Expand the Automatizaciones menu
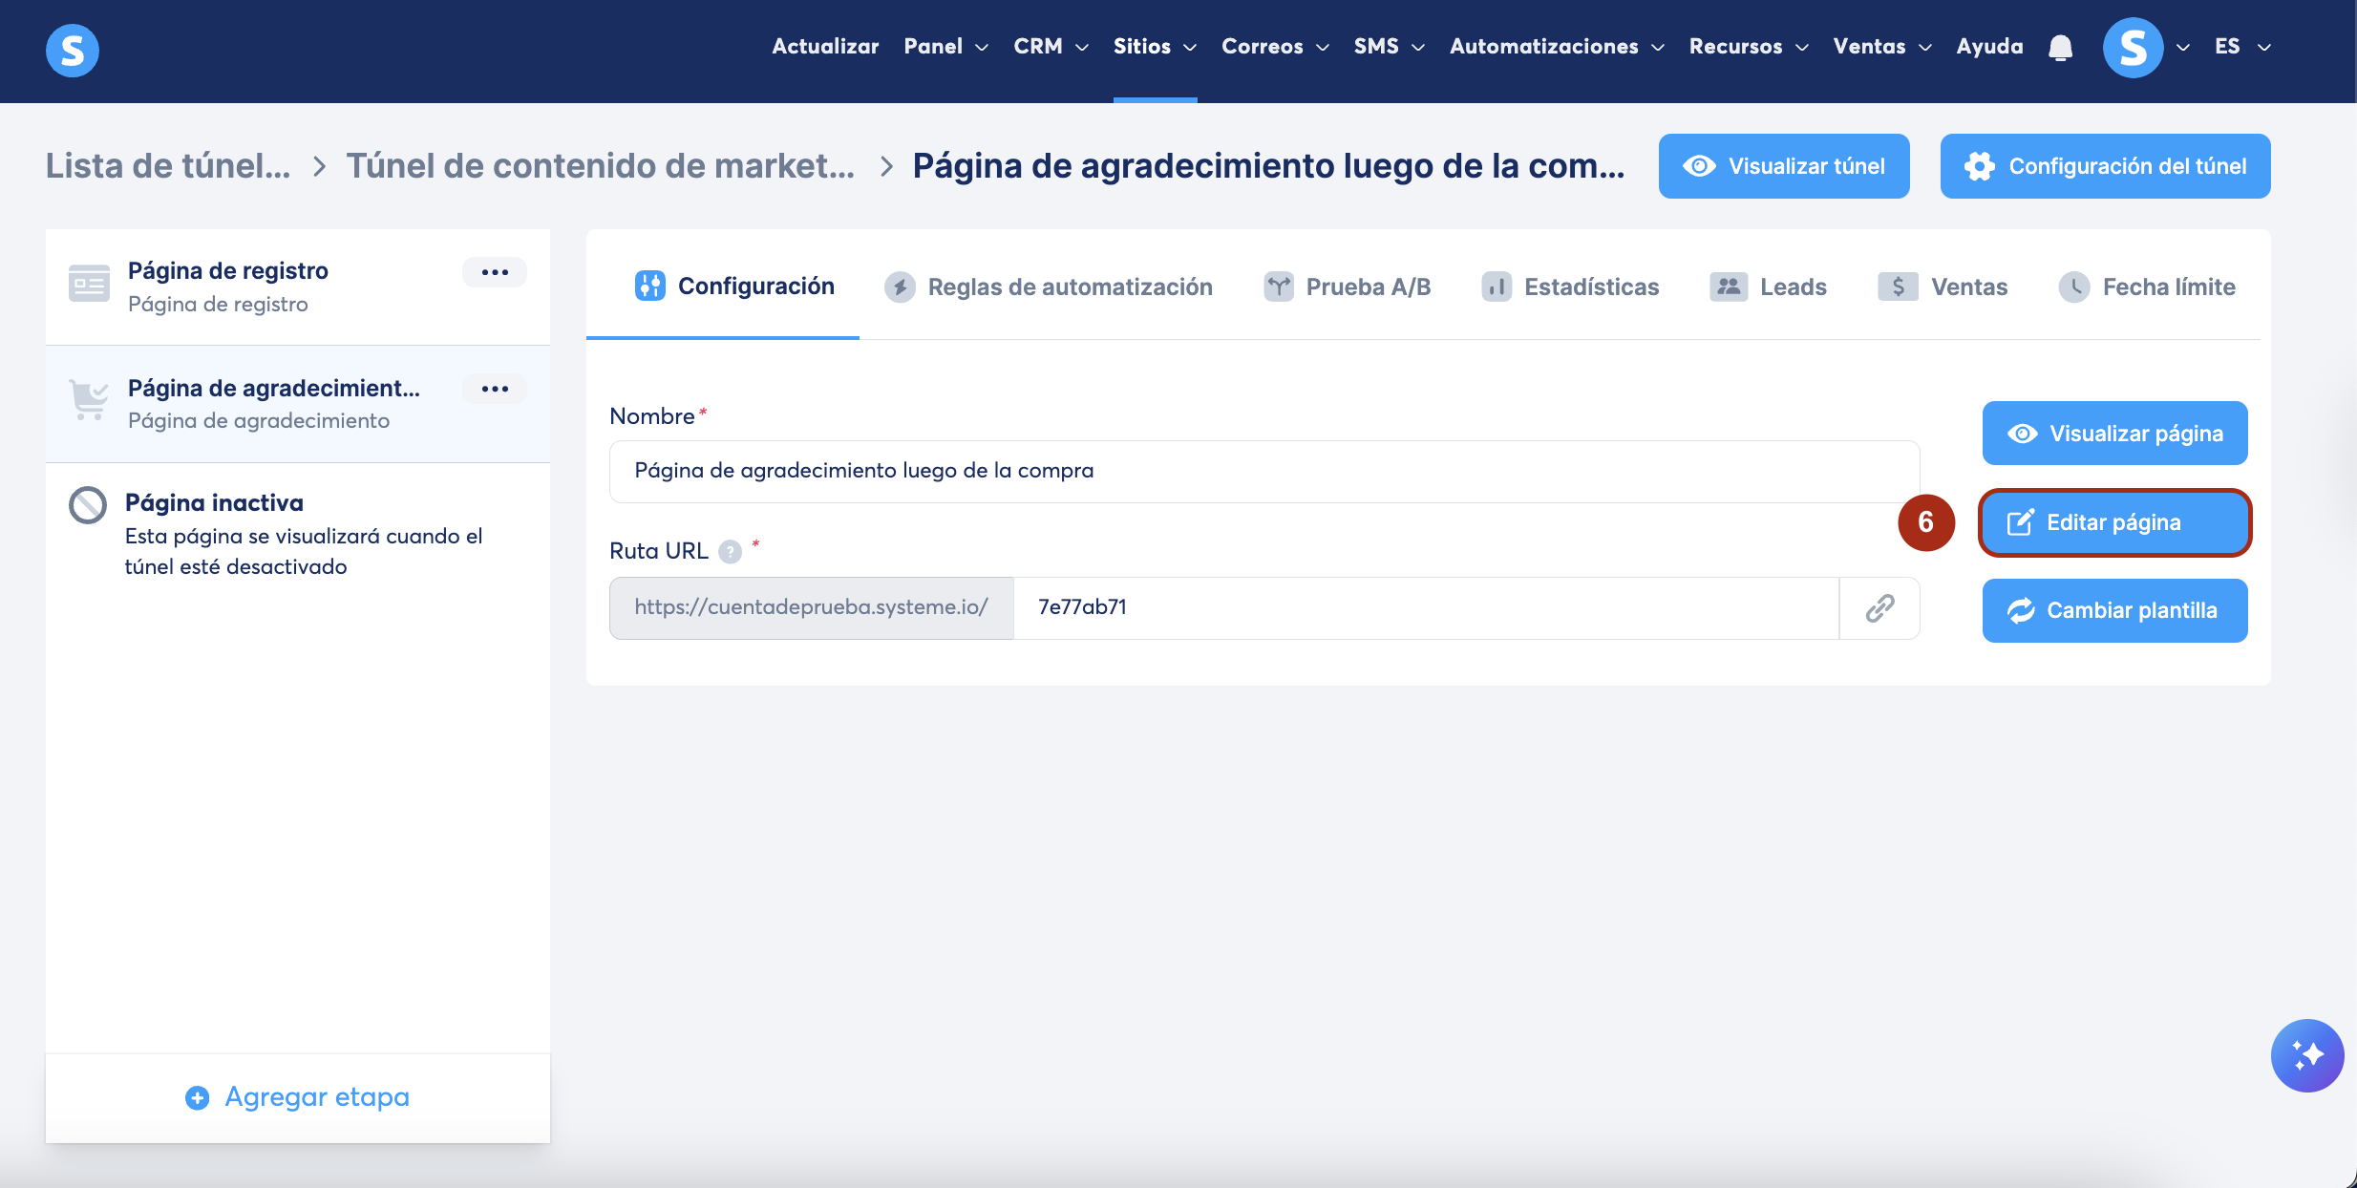Image resolution: width=2357 pixels, height=1188 pixels. pyautogui.click(x=1556, y=47)
